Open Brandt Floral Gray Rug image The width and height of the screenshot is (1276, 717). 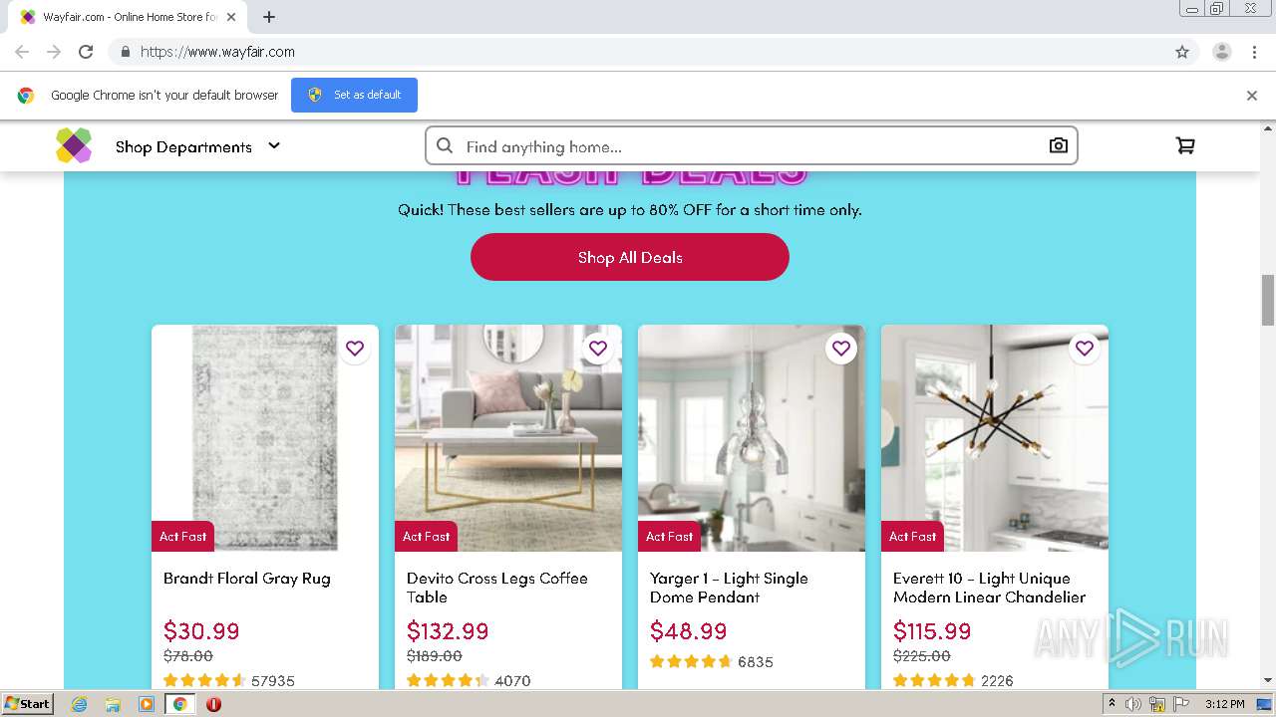click(265, 438)
